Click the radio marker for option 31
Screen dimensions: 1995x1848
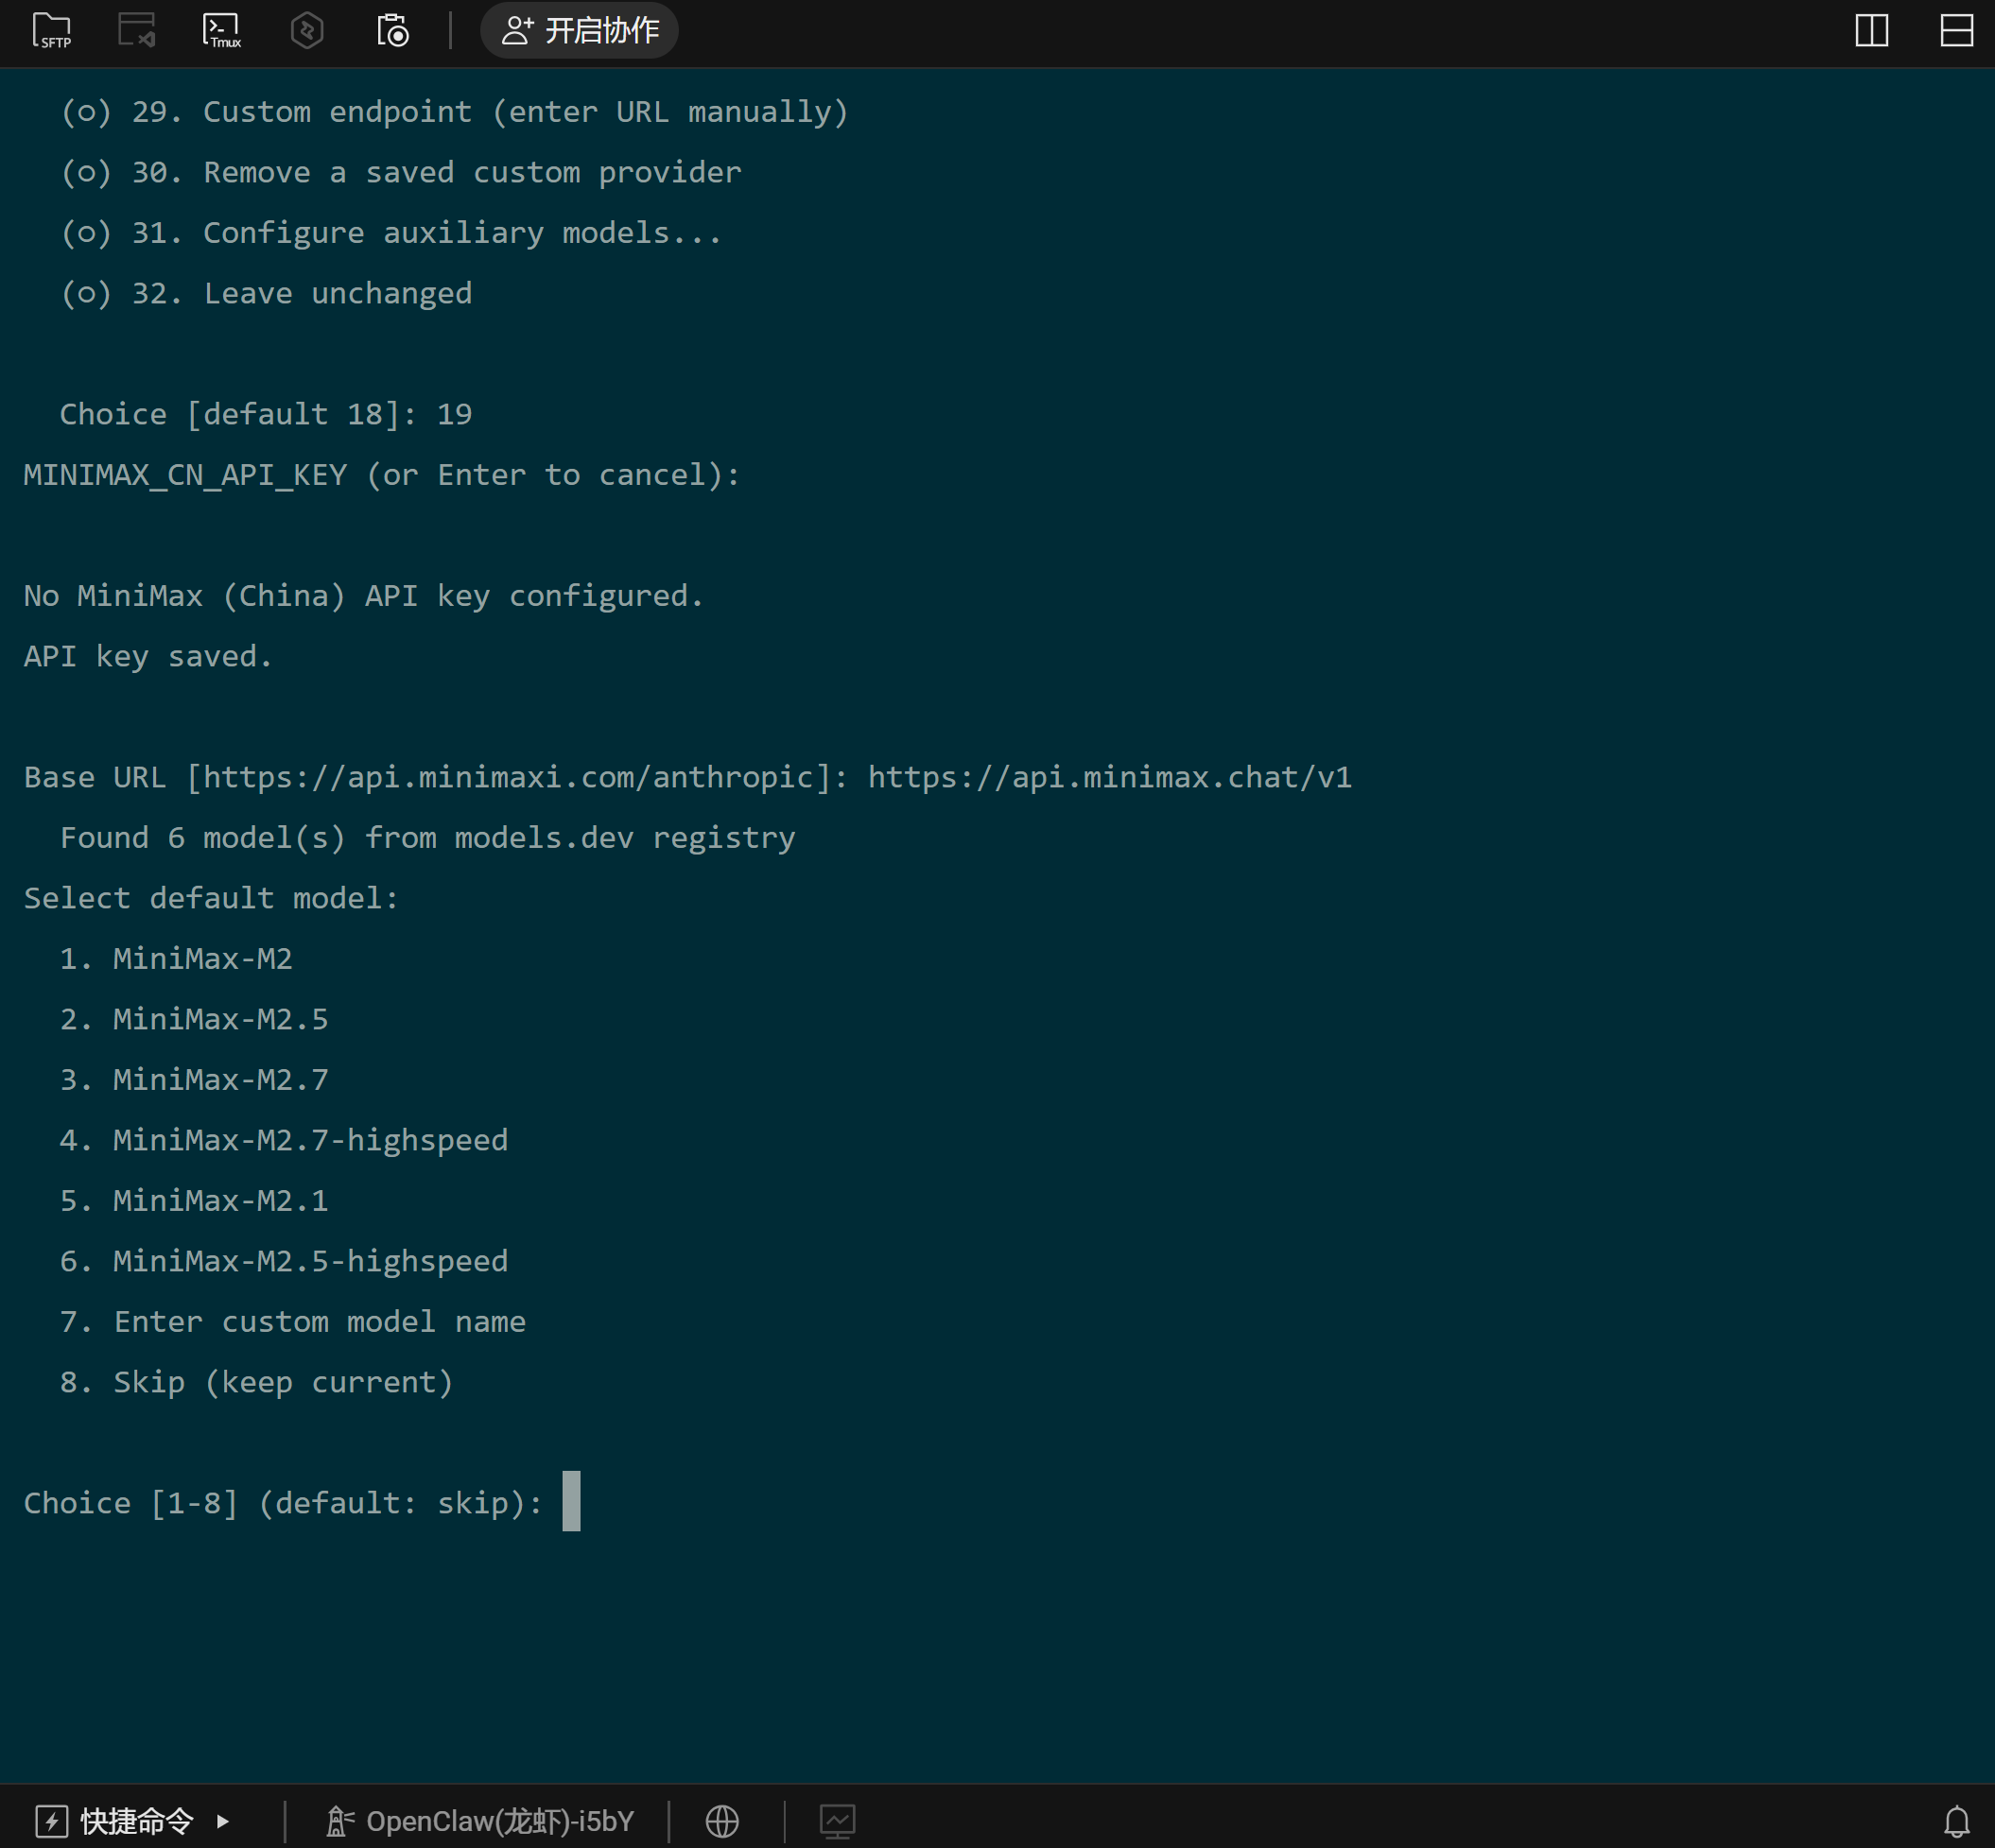click(86, 233)
